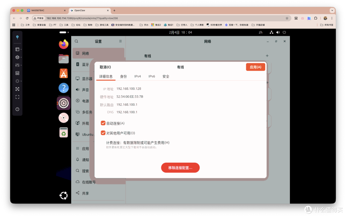Open the help question-mark icon in console sidebar
The width and height of the screenshot is (346, 217).
17,109
